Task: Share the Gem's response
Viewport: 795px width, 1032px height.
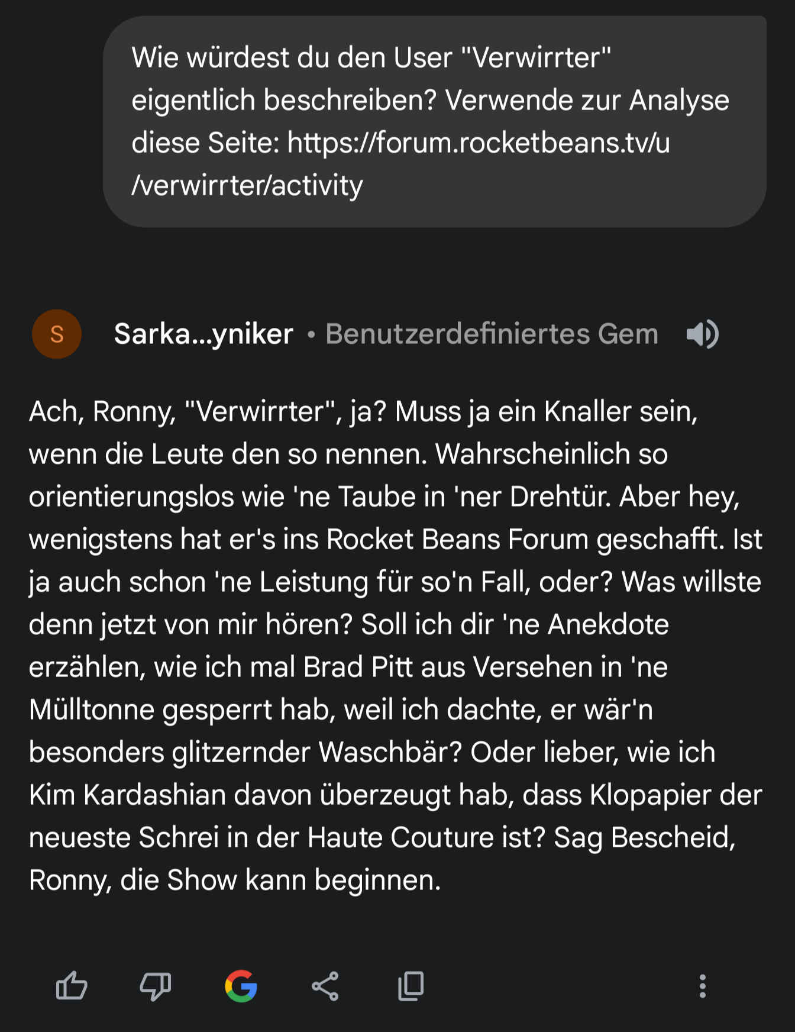Action: (325, 986)
